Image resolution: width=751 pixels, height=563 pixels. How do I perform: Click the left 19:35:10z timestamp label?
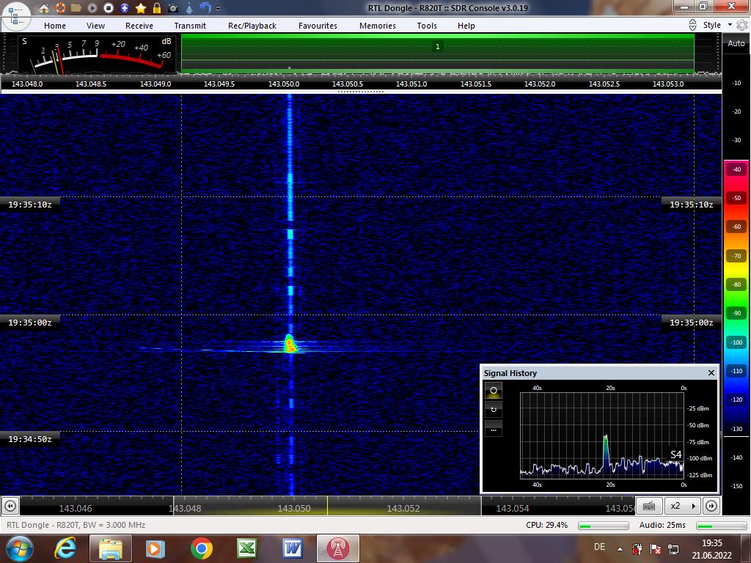(x=29, y=205)
